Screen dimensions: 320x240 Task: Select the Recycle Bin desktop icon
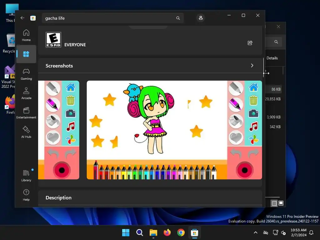9,44
